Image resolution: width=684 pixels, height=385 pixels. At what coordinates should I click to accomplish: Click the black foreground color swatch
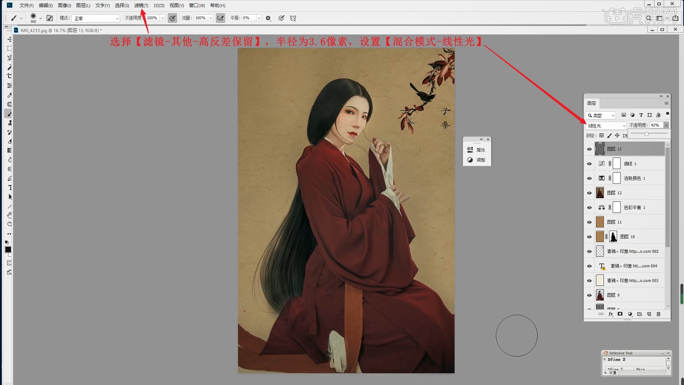tap(8, 250)
